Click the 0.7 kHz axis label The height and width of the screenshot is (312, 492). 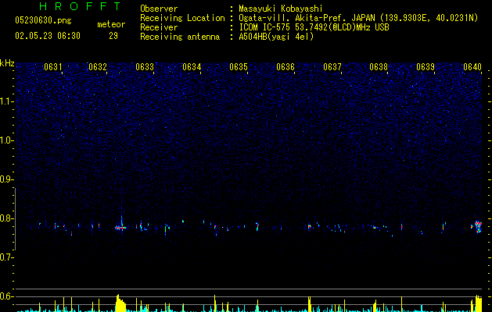(7, 257)
